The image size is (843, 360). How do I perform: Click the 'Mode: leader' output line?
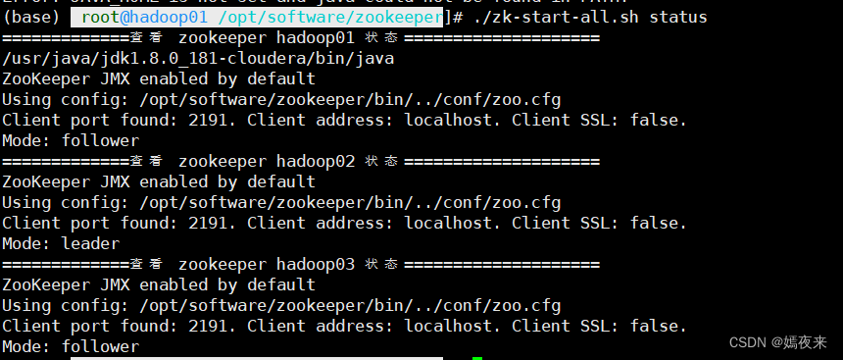(61, 244)
